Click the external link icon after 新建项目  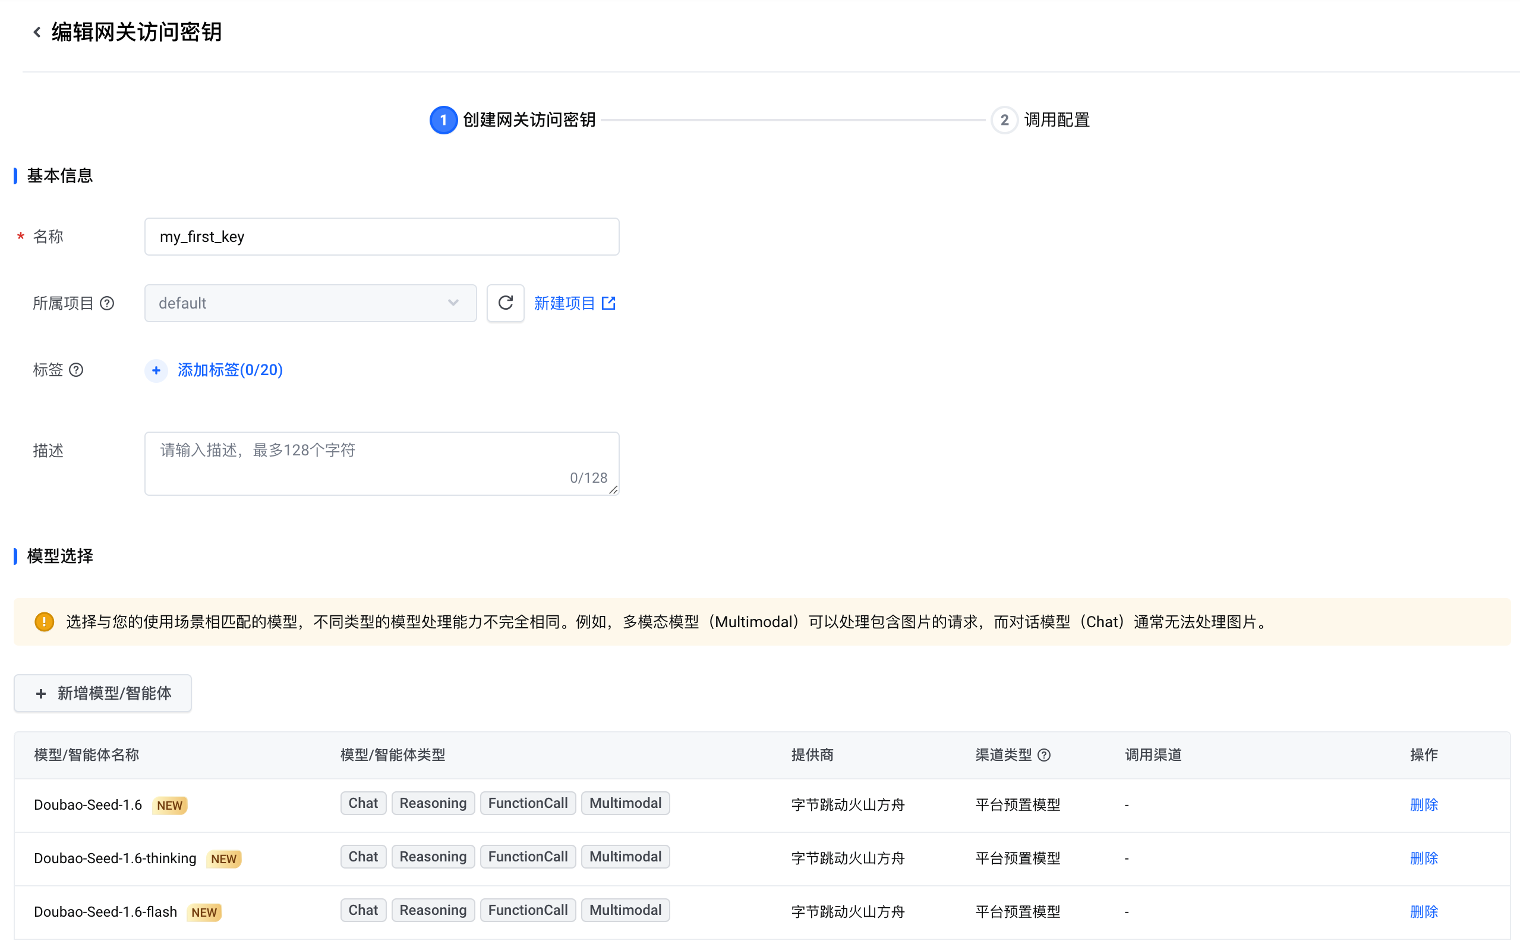[608, 303]
